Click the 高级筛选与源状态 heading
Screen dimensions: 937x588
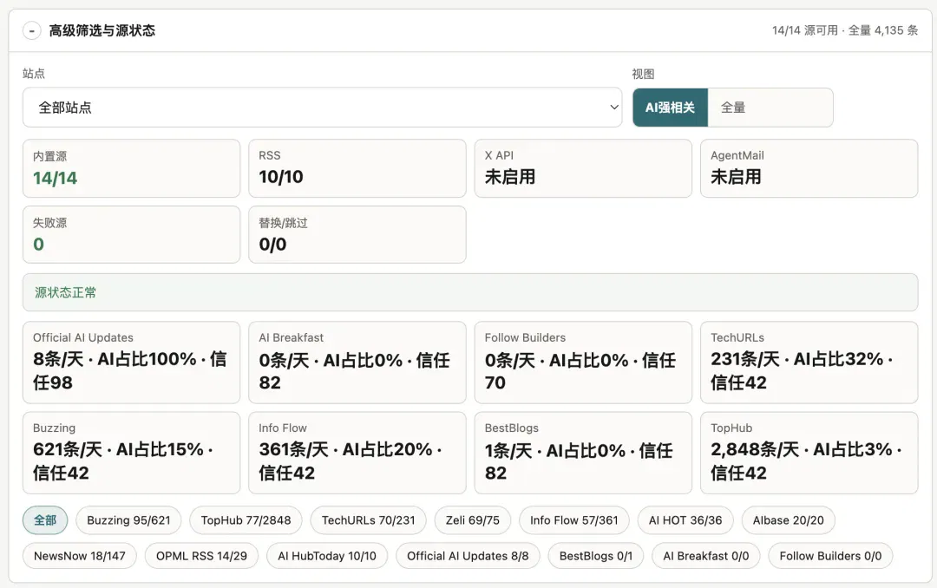[x=102, y=30]
